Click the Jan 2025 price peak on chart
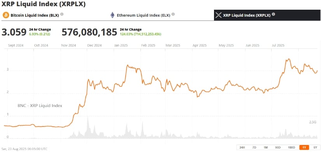Screen dimensions: 321x152 coord(127,65)
